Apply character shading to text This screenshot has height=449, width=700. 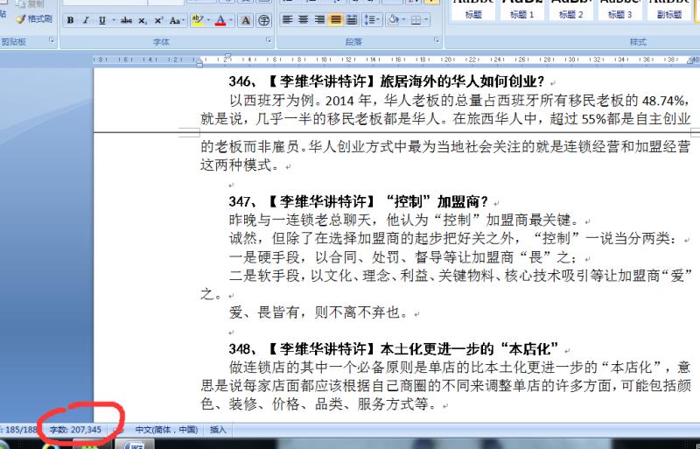[246, 20]
